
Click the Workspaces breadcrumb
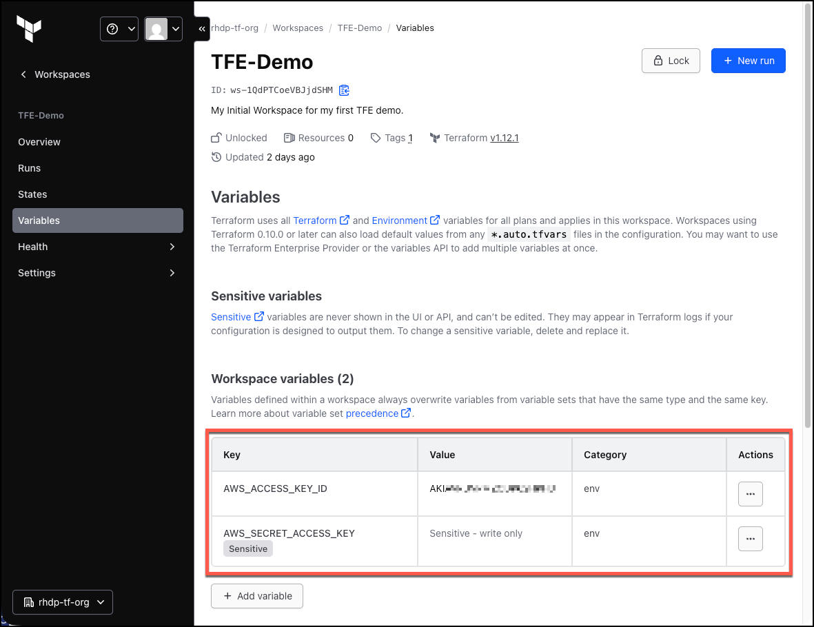point(298,28)
